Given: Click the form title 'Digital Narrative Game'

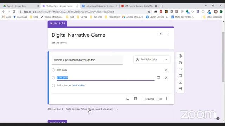Looking at the screenshot, I should click(x=78, y=35).
